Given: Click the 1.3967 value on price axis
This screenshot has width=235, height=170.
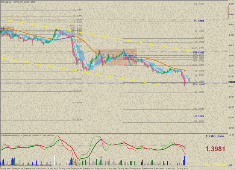Looking at the screenshot, I should 232,97.
